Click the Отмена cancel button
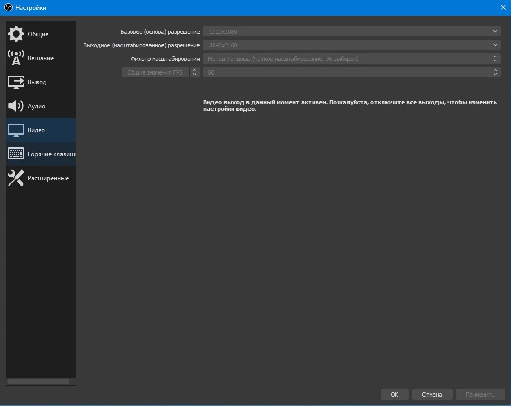The height and width of the screenshot is (406, 511). click(x=432, y=394)
